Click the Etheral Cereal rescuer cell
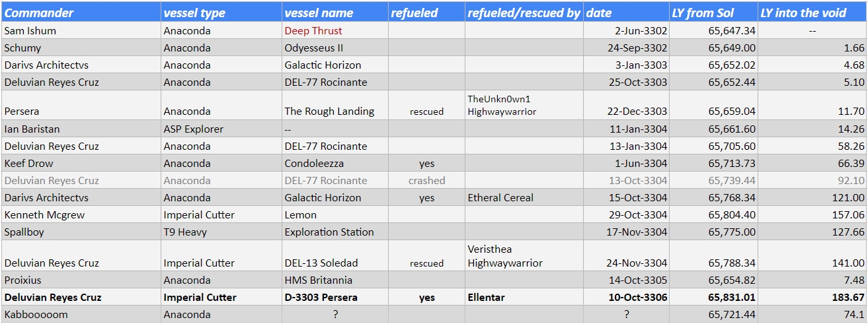Screen dimensions: 868x324 [x=524, y=197]
